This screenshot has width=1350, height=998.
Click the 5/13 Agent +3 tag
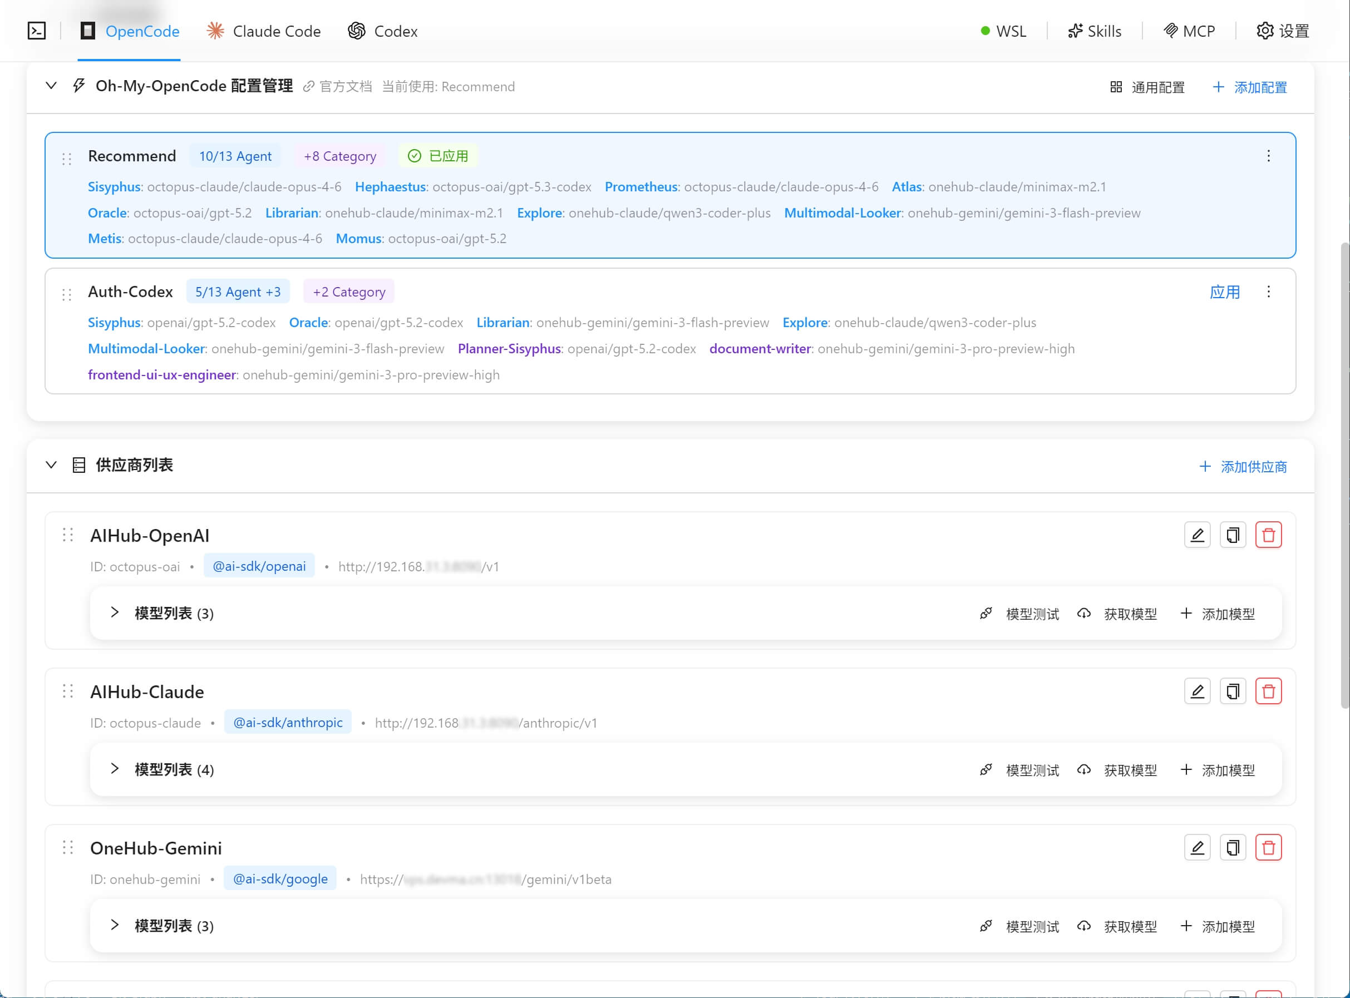[x=238, y=292]
